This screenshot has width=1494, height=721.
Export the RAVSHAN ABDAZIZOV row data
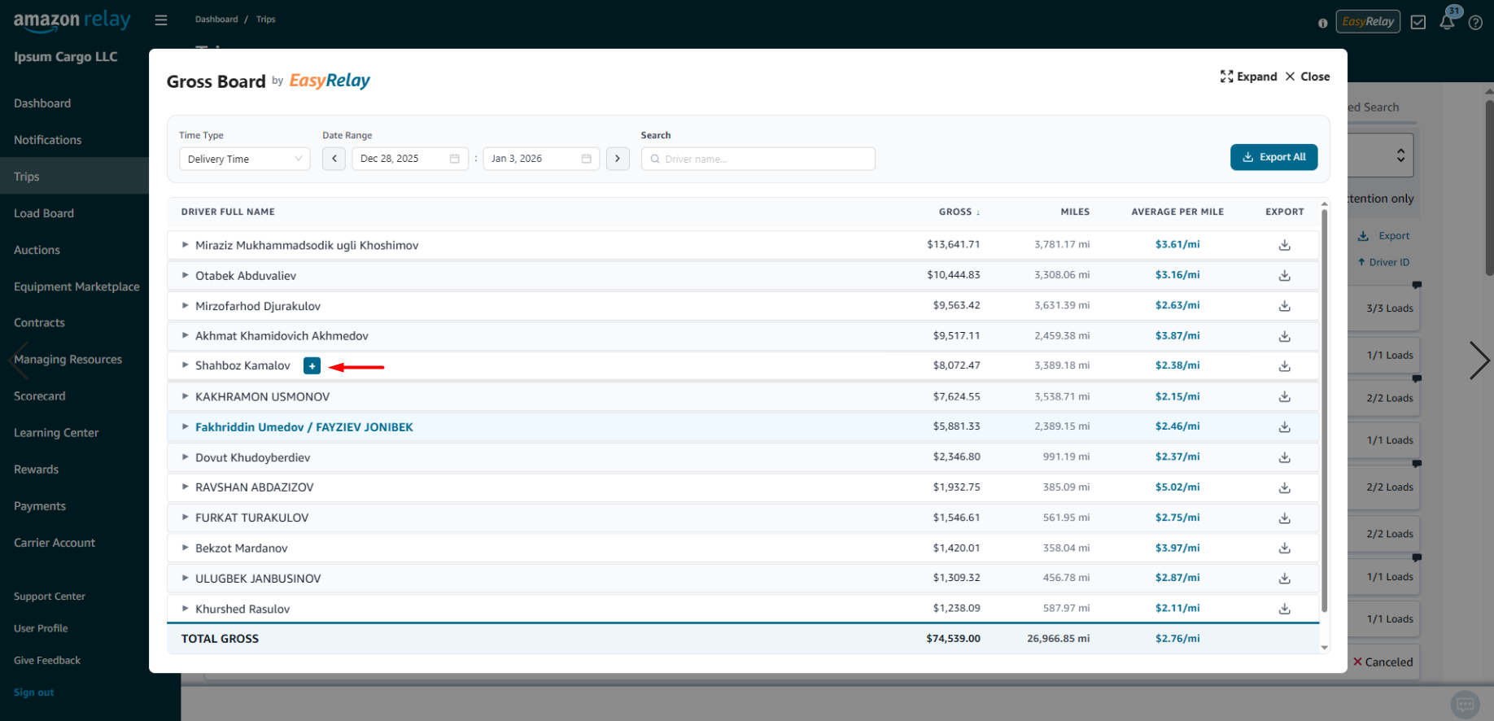pos(1284,488)
